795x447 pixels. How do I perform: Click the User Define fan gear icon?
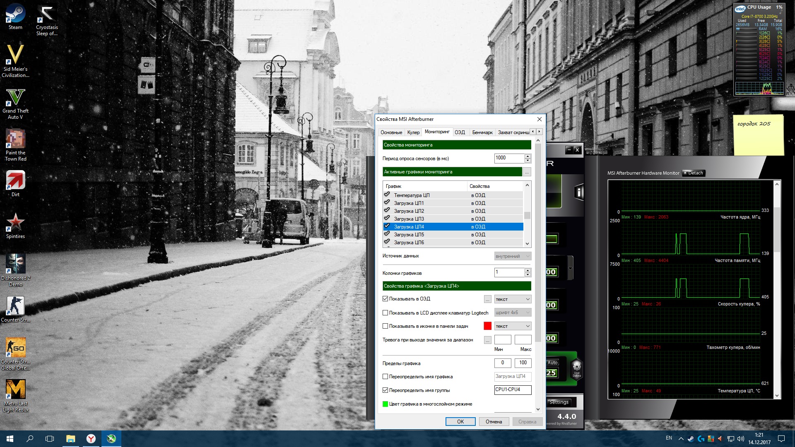[x=576, y=368]
